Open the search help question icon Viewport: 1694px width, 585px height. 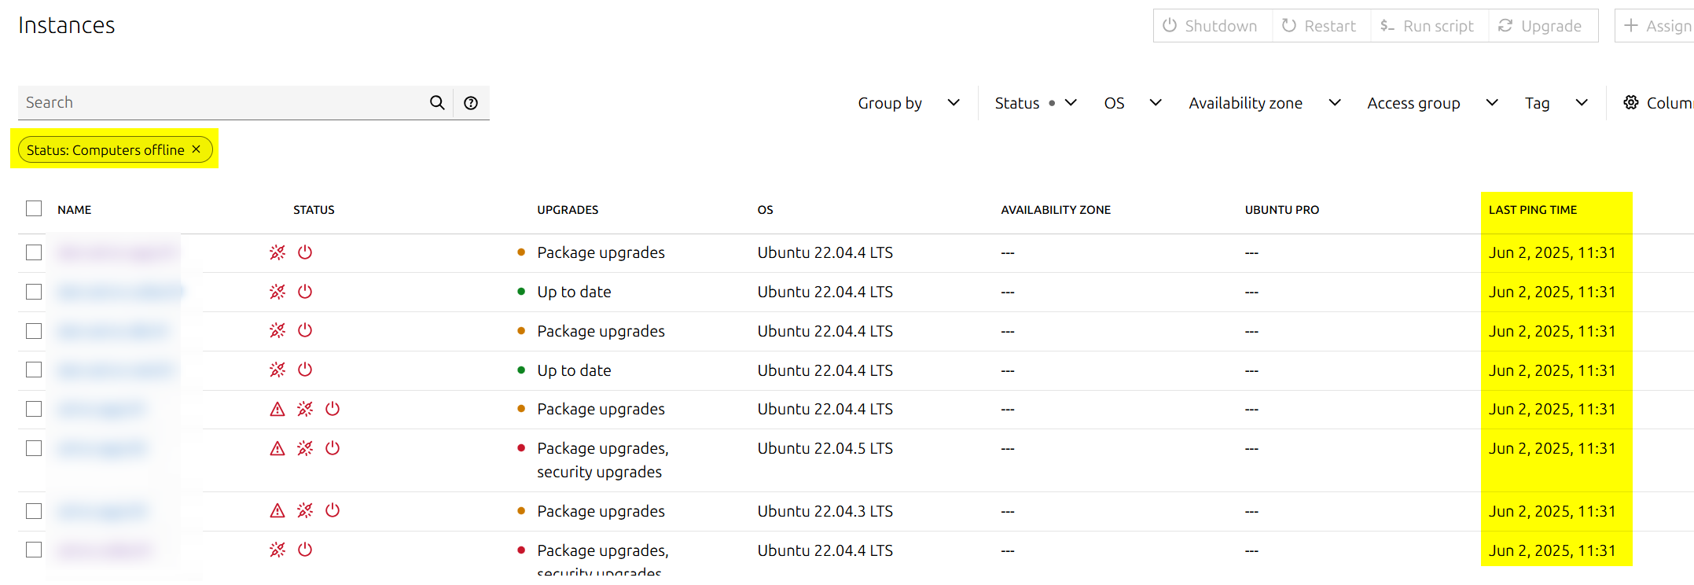pyautogui.click(x=471, y=103)
